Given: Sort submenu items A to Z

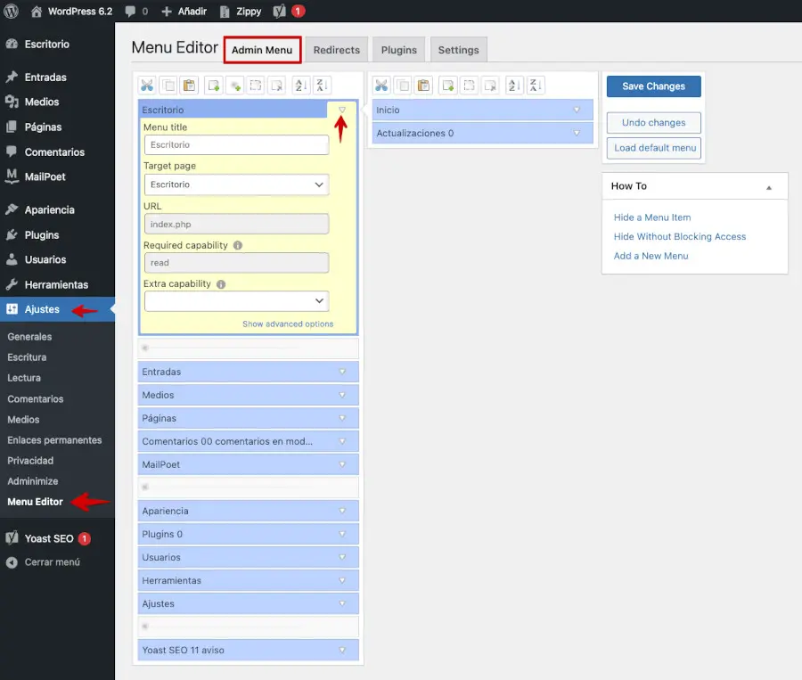Looking at the screenshot, I should click(x=514, y=86).
